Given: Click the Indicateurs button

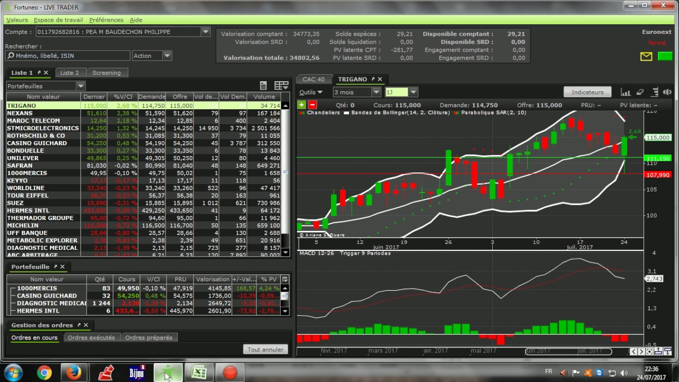Looking at the screenshot, I should (x=587, y=92).
